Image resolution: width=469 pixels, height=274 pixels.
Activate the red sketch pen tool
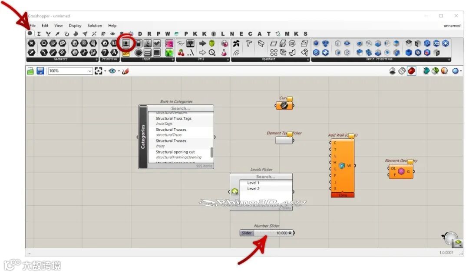126,71
